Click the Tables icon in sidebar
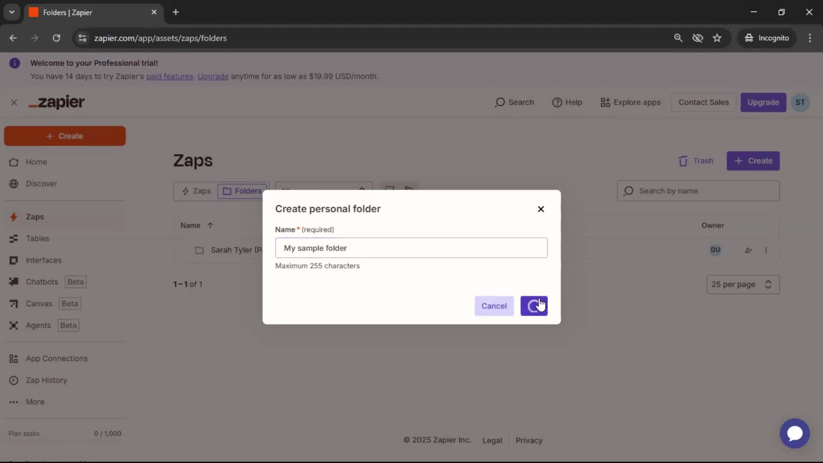 tap(14, 238)
